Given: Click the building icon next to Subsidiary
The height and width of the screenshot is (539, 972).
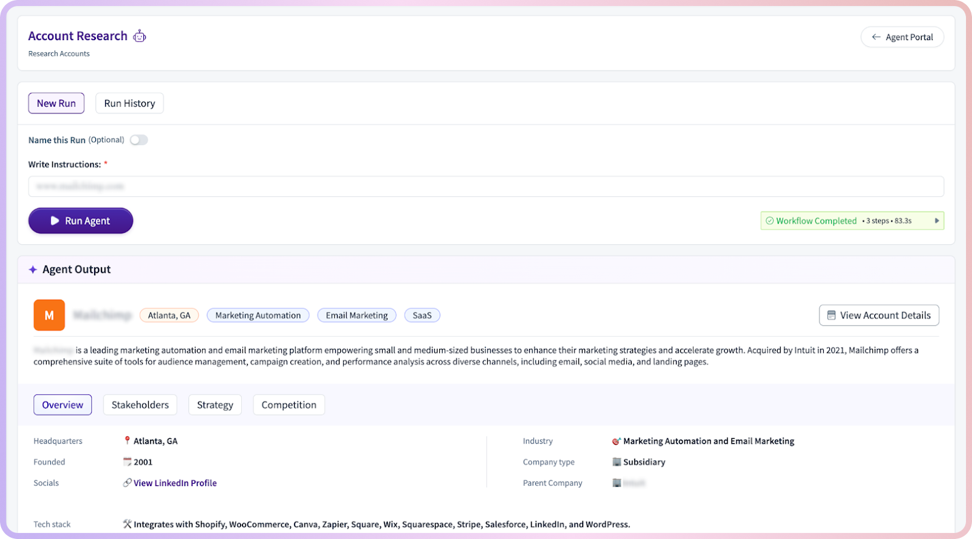Looking at the screenshot, I should (x=617, y=462).
